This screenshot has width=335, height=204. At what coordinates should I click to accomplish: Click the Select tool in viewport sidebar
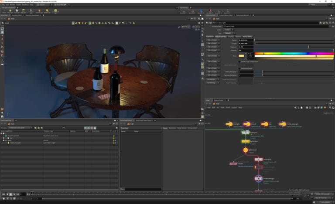[2, 29]
